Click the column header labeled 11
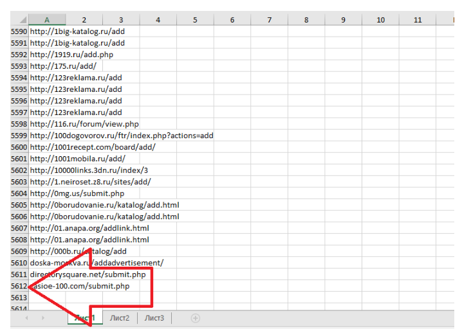The width and height of the screenshot is (462, 329). pyautogui.click(x=418, y=20)
